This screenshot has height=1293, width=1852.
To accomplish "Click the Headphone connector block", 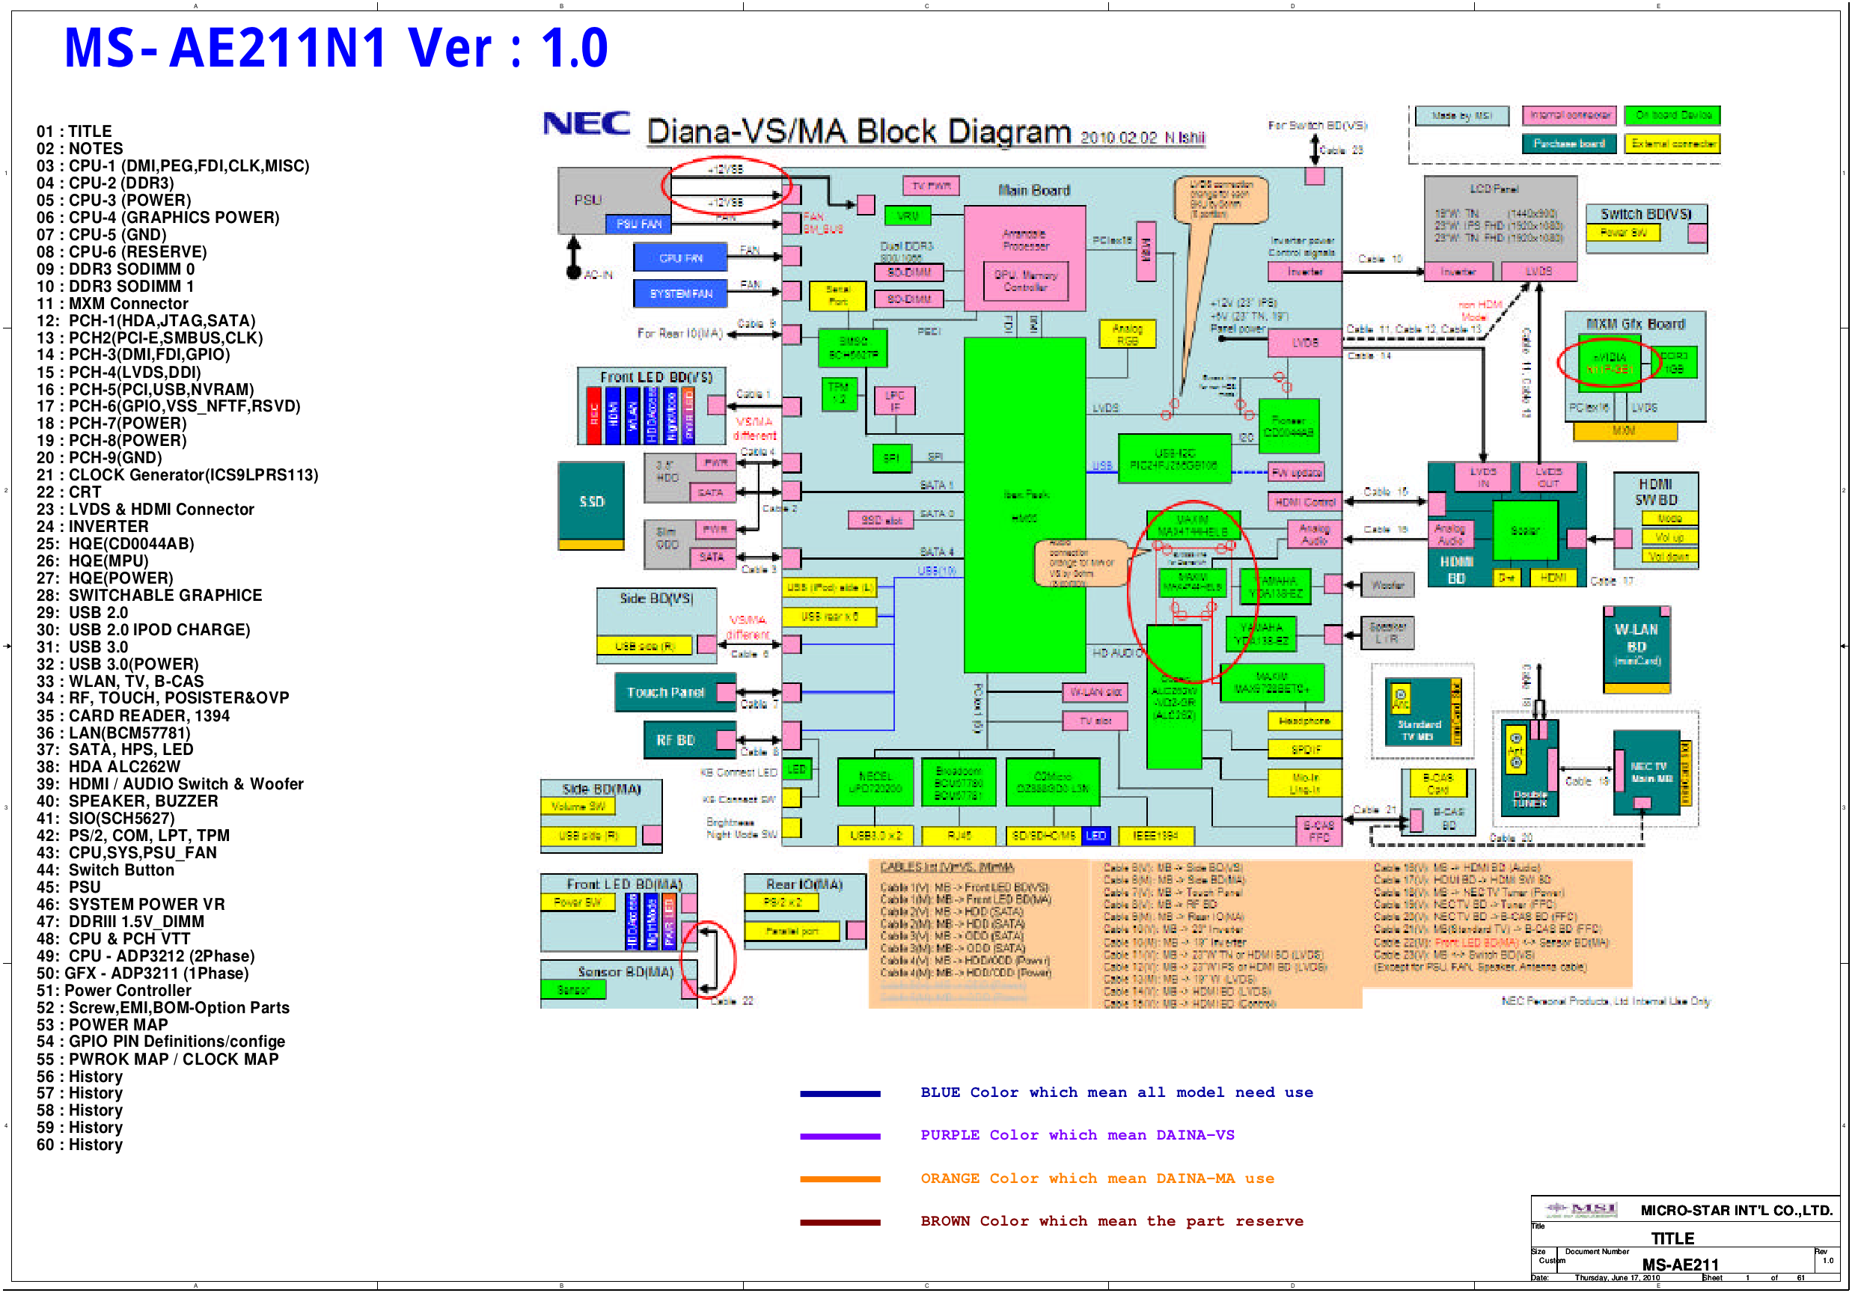I will [1304, 722].
